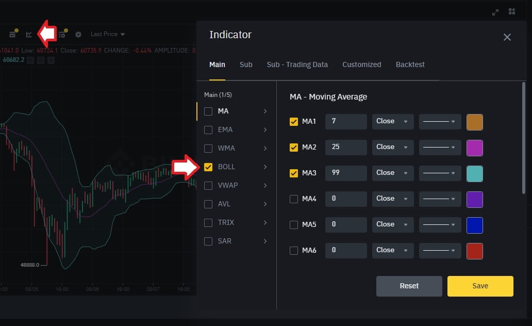Open MA1 Close source dropdown
The width and height of the screenshot is (532, 326).
(x=393, y=121)
